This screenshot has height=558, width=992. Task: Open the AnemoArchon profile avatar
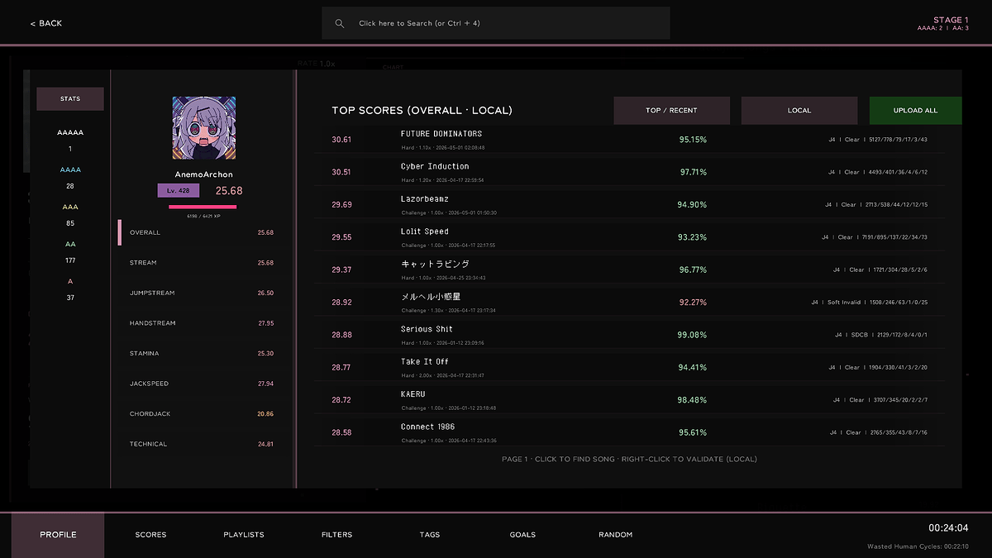click(204, 128)
